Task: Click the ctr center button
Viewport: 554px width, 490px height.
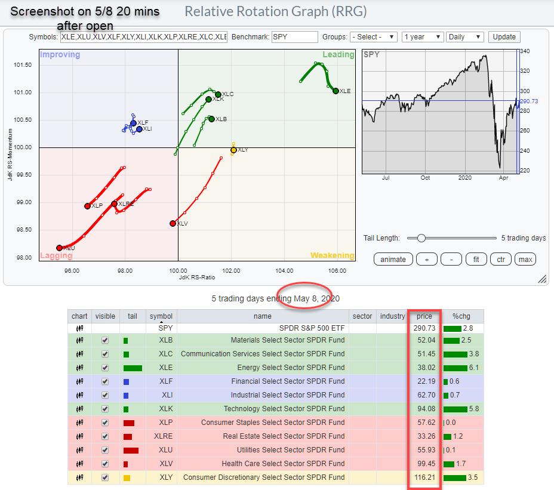Action: [x=501, y=259]
